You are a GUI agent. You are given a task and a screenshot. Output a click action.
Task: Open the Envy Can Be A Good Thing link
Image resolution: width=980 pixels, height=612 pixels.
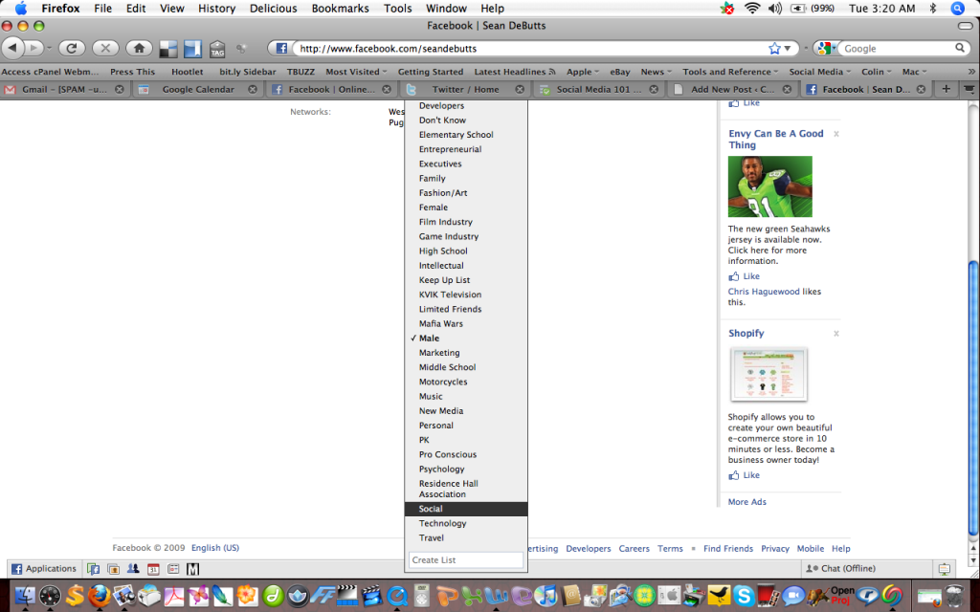point(775,140)
